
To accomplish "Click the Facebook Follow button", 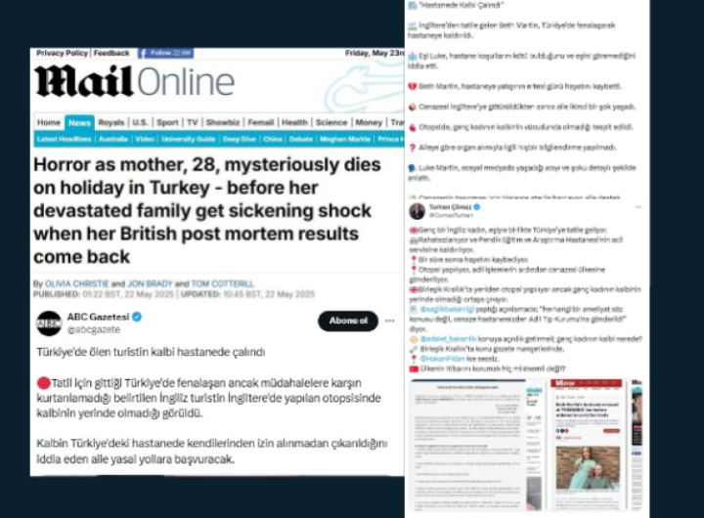I will (x=165, y=53).
